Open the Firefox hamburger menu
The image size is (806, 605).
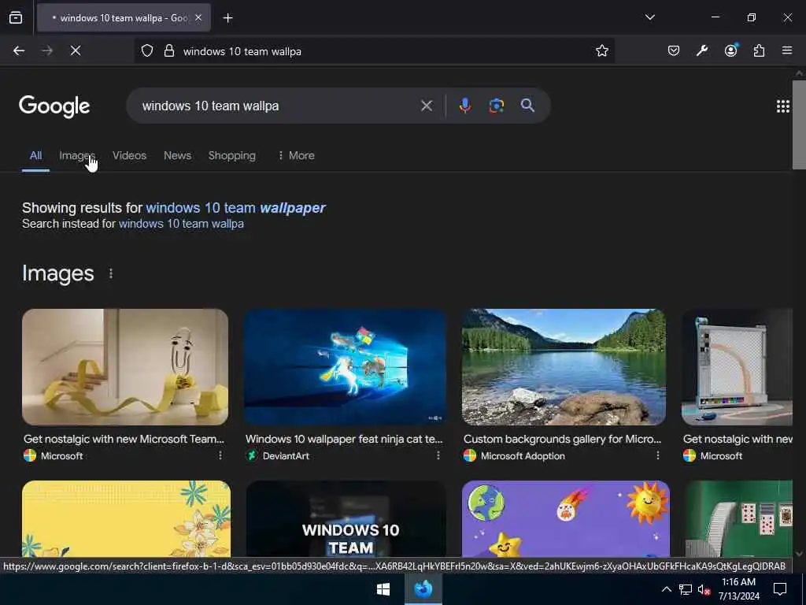[787, 50]
